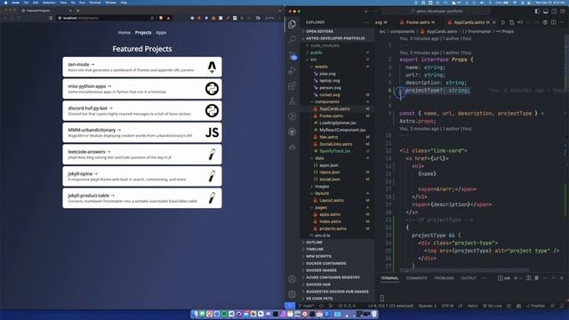This screenshot has height=320, width=569.
Task: Open repos.json in the file explorer
Action: click(x=338, y=172)
